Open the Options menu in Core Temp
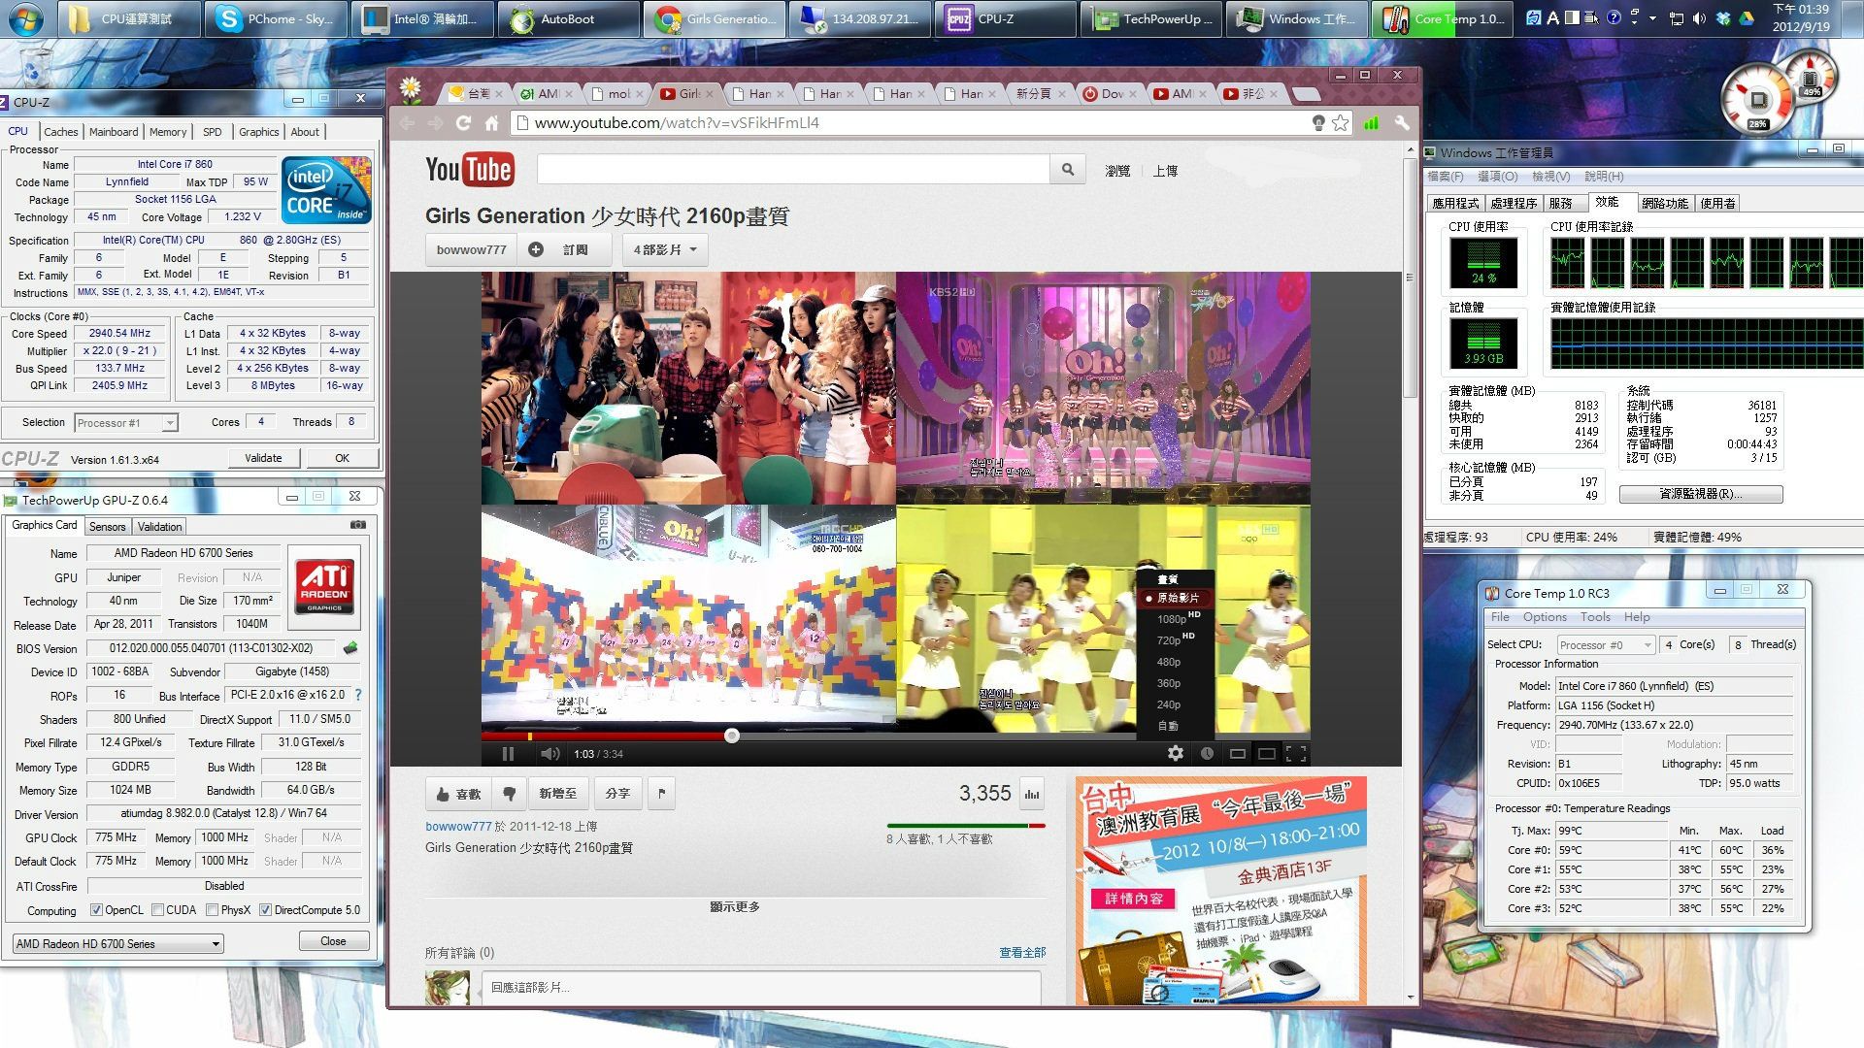The width and height of the screenshot is (1864, 1048). tap(1544, 617)
